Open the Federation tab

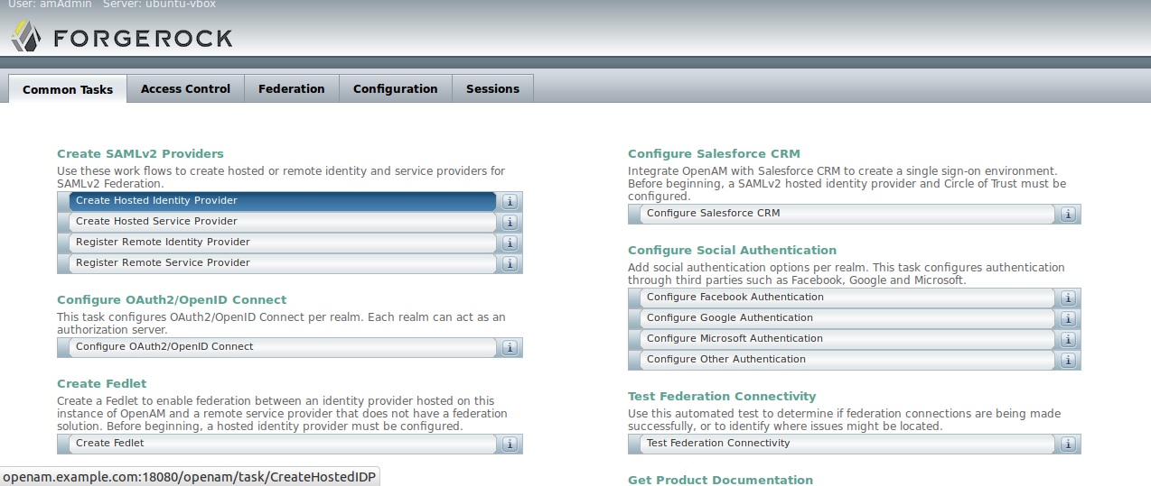pos(292,88)
